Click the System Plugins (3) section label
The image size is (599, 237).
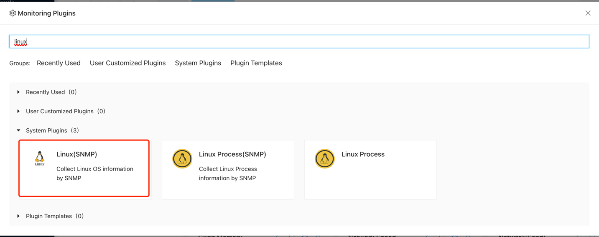(x=52, y=130)
